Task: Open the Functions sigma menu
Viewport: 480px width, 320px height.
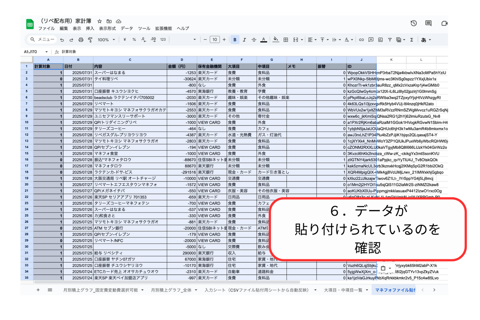Action: pyautogui.click(x=412, y=40)
